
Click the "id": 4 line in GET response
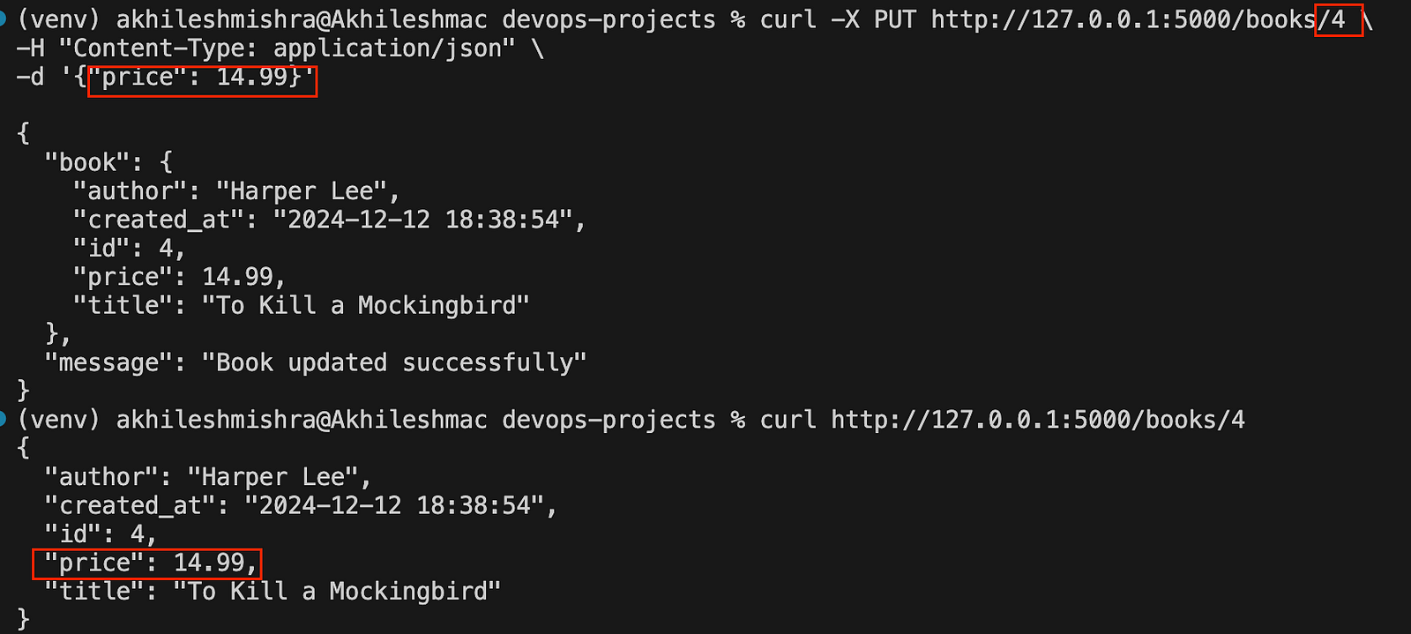coord(101,533)
